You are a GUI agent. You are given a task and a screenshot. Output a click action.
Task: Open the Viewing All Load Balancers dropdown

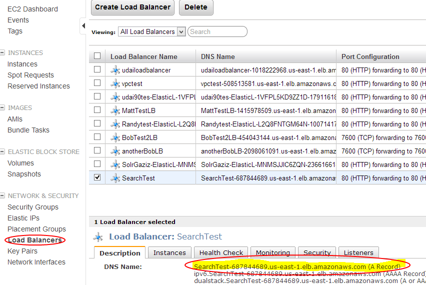coord(151,32)
